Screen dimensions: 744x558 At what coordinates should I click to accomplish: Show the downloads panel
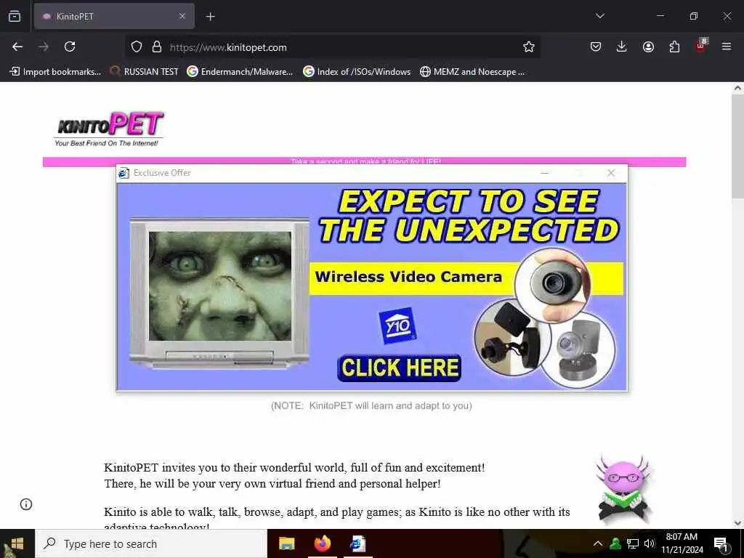coord(622,46)
